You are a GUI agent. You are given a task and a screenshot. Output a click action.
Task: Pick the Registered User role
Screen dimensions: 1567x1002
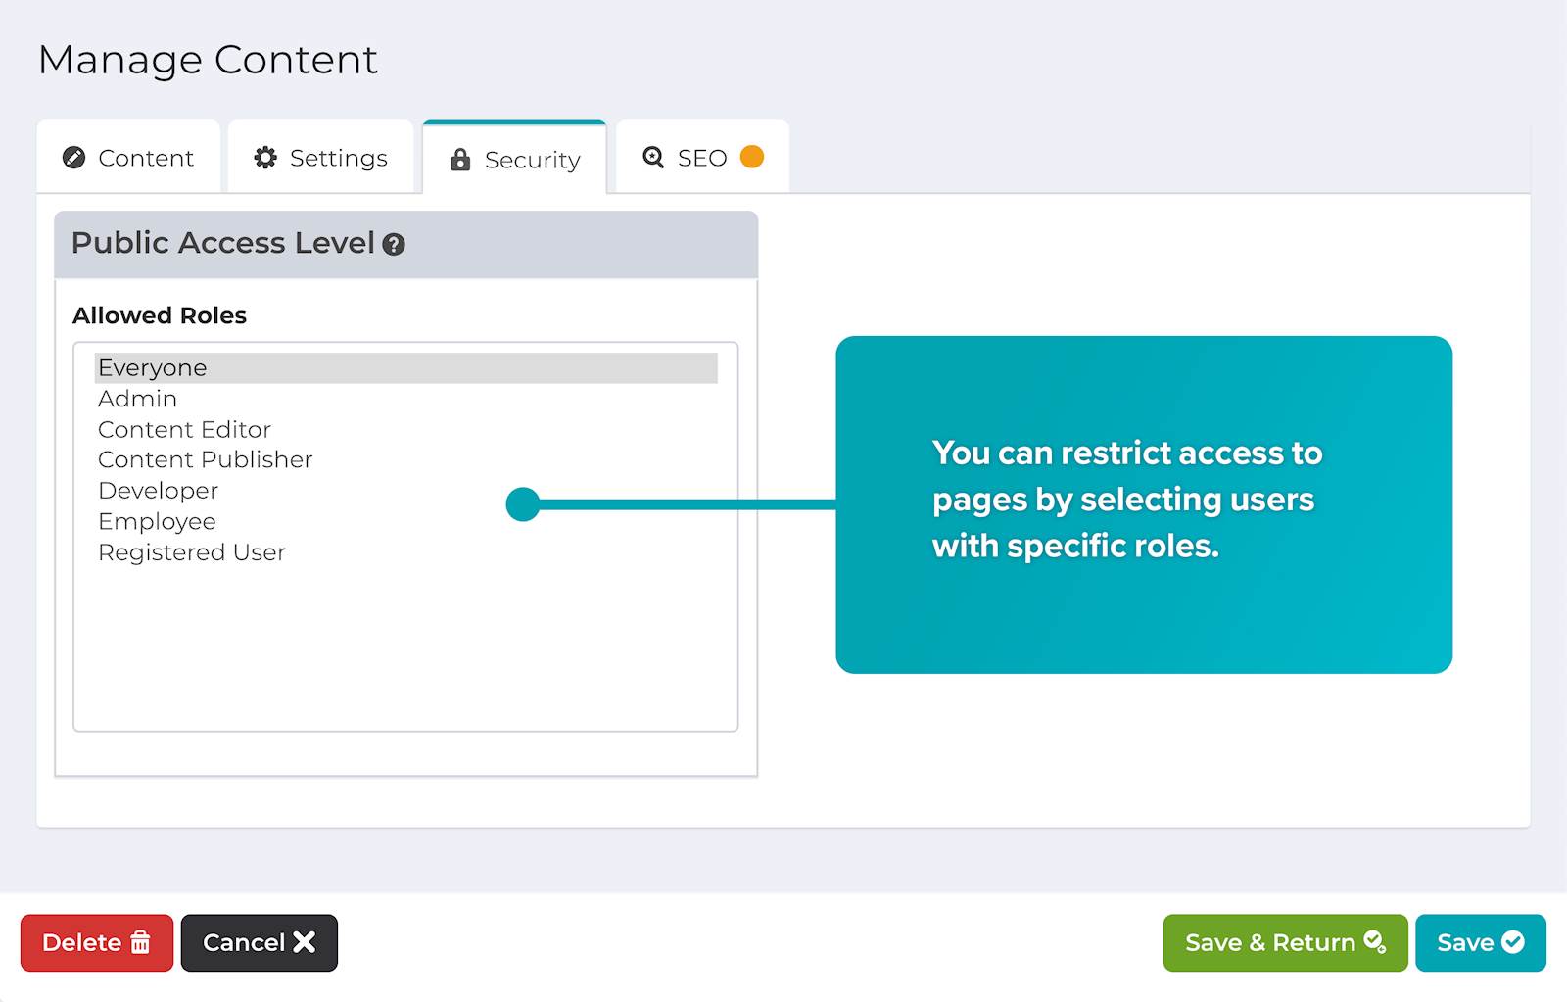point(406,552)
